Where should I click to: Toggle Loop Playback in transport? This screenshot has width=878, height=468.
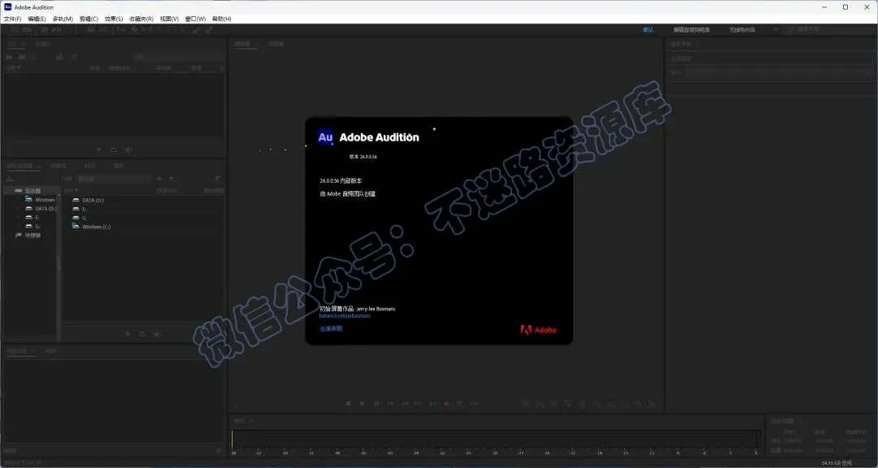pyautogui.click(x=459, y=404)
